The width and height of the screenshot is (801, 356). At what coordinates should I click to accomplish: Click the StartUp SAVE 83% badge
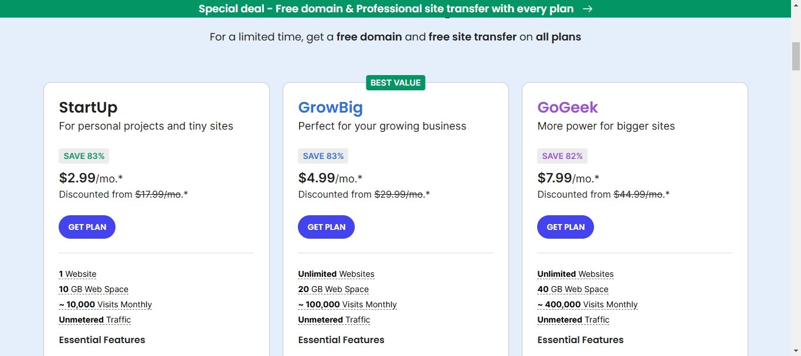click(84, 156)
